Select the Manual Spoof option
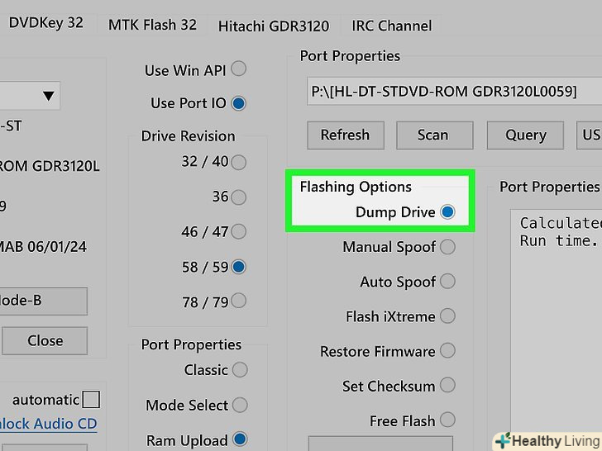The width and height of the screenshot is (602, 451). [447, 247]
